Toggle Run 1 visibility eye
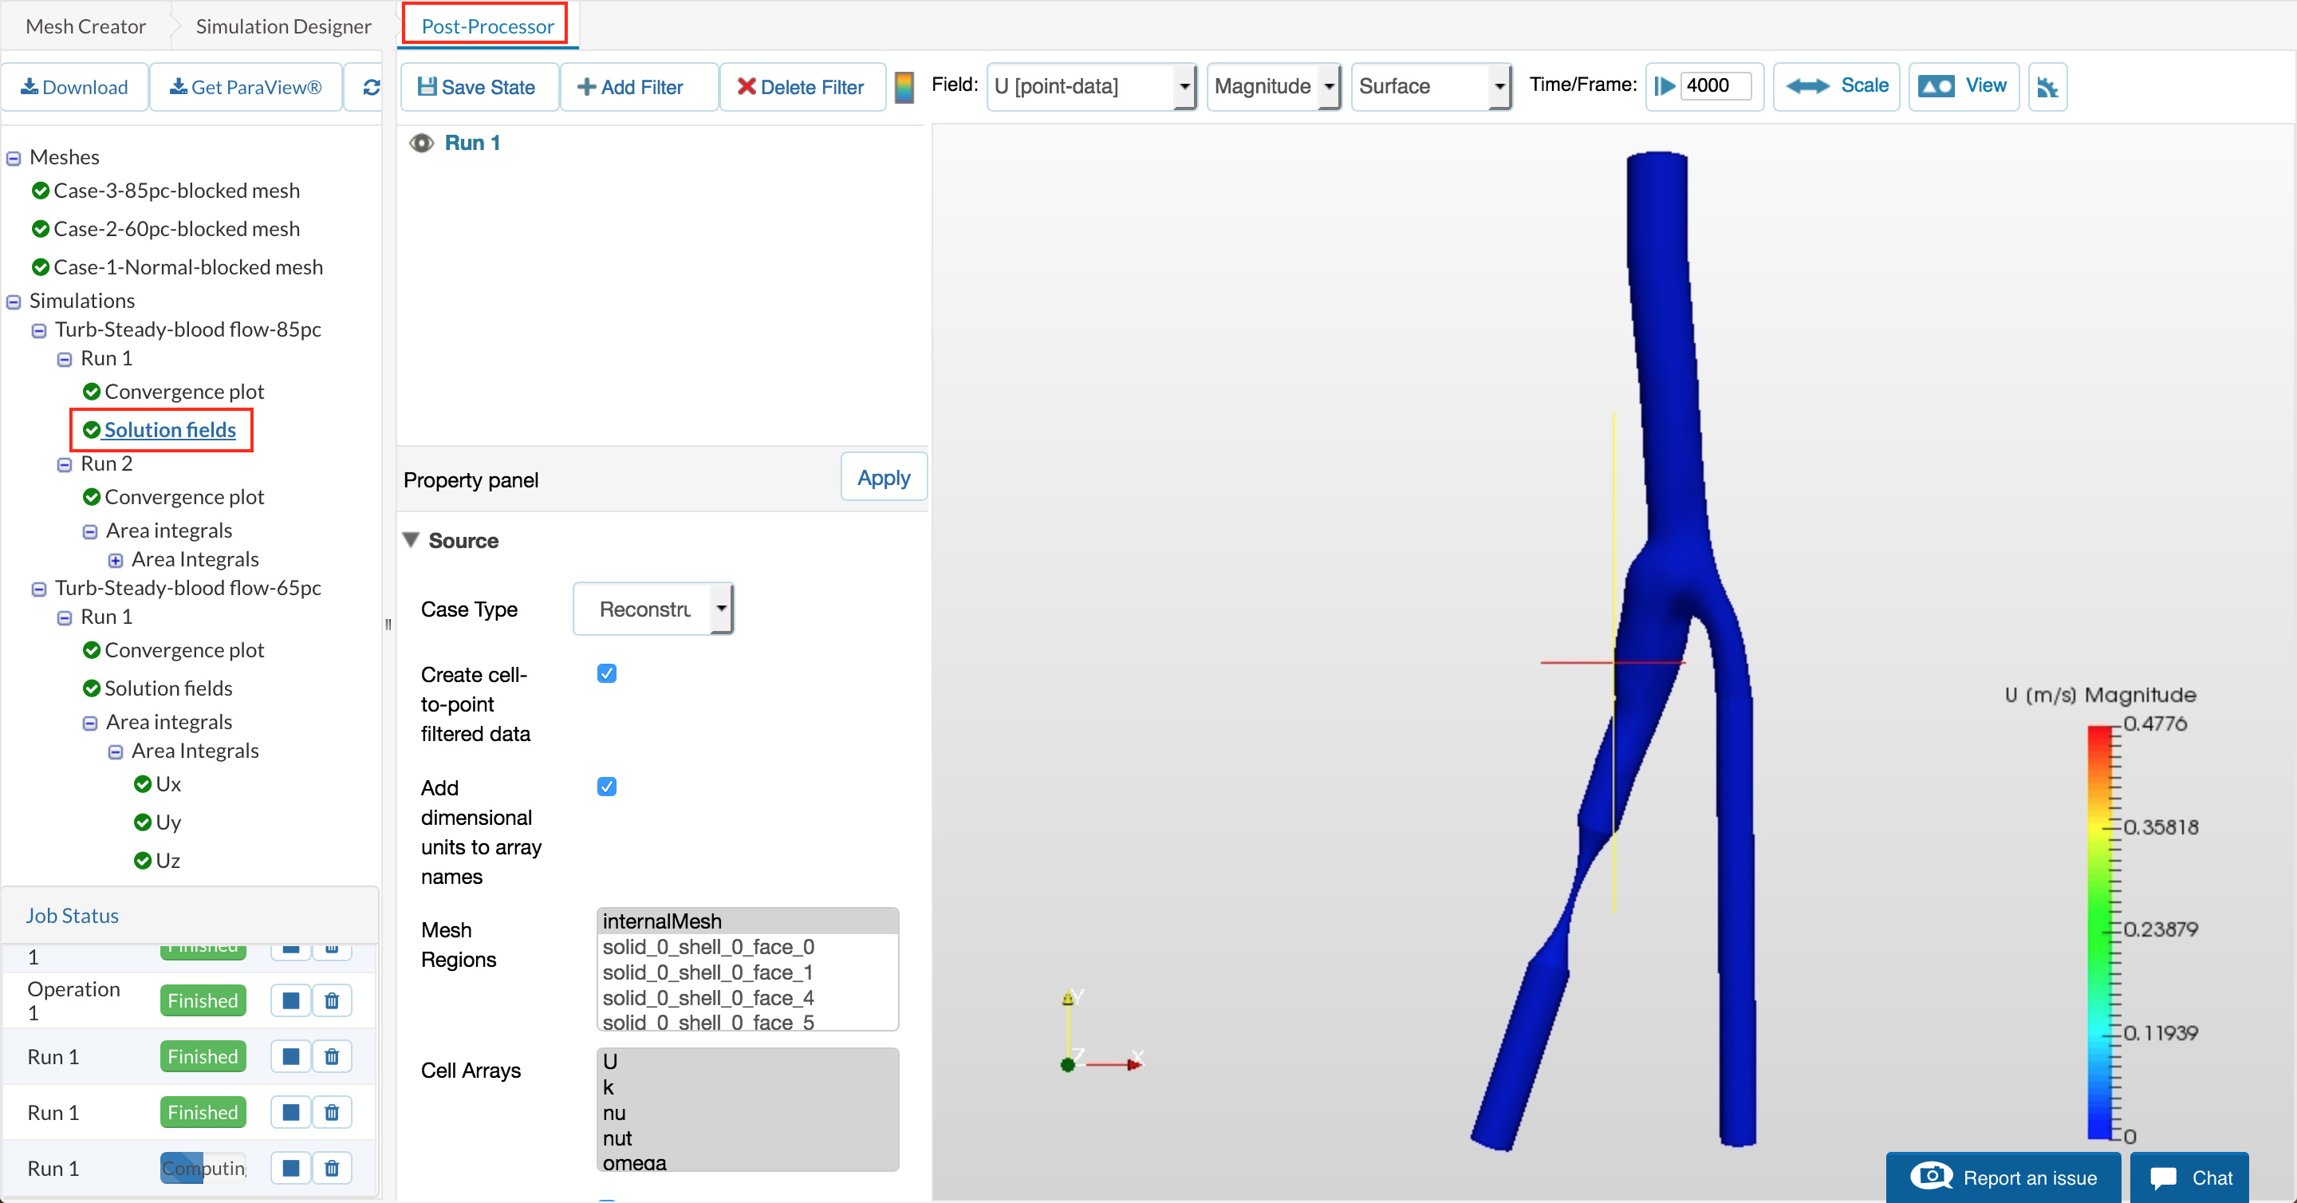2297x1203 pixels. pyautogui.click(x=421, y=143)
